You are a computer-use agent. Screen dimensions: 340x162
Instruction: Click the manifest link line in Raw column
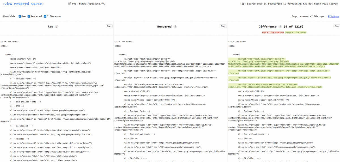[46, 73]
